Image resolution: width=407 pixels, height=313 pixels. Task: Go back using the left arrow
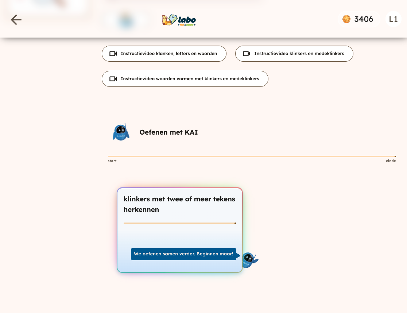point(16,20)
